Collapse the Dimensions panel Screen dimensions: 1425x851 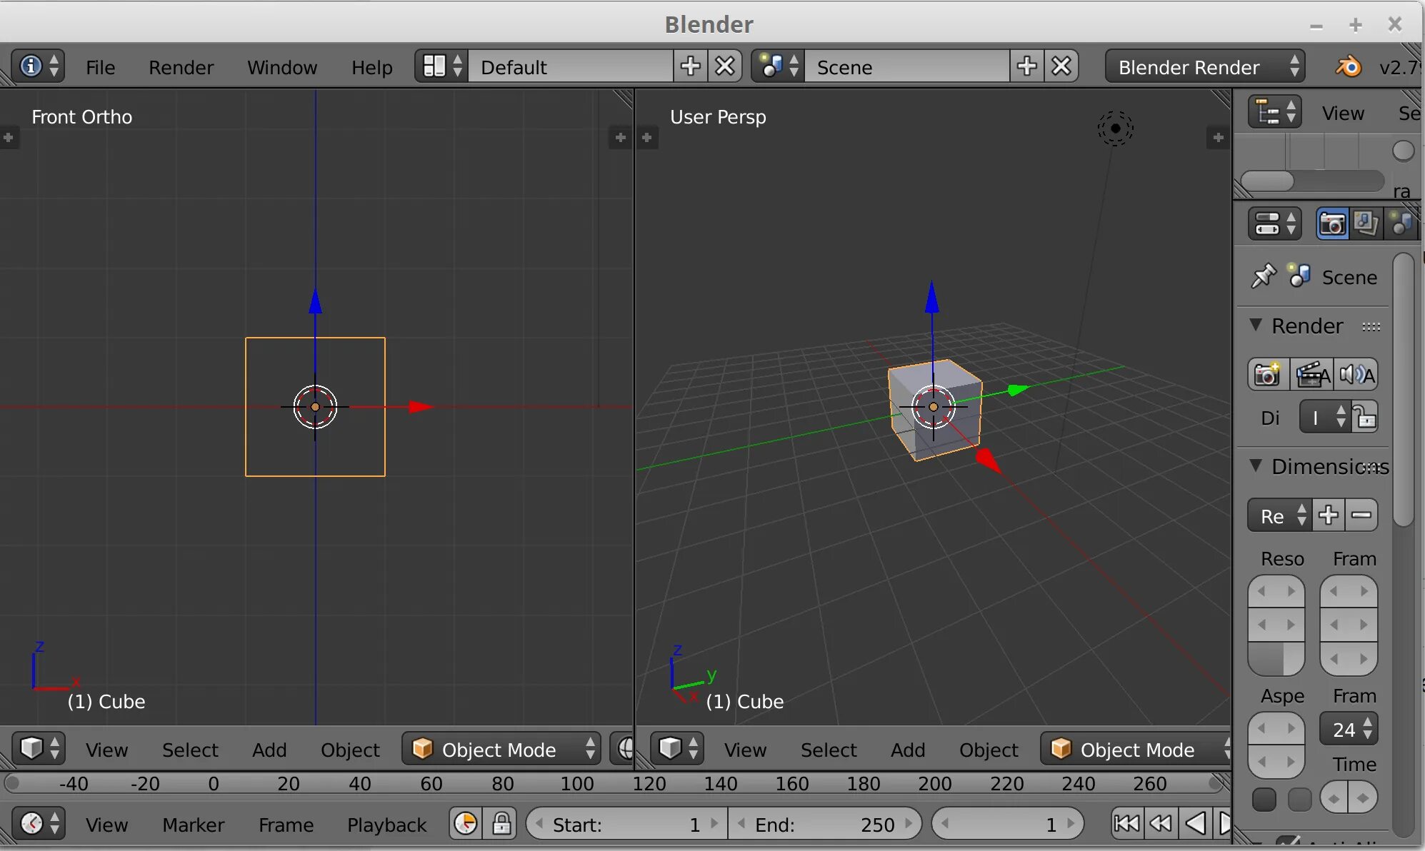coord(1256,465)
